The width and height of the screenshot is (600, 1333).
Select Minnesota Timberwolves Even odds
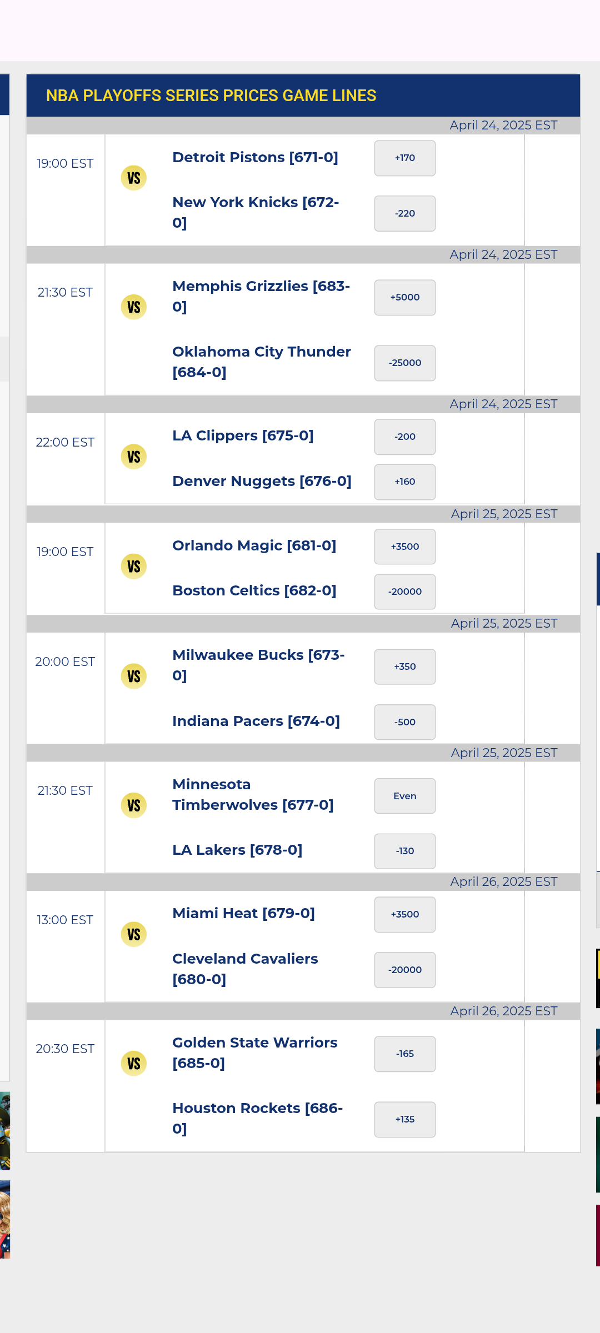coord(405,796)
